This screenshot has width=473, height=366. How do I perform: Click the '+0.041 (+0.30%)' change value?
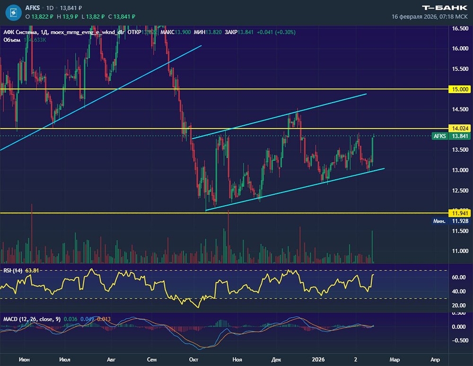[276, 32]
